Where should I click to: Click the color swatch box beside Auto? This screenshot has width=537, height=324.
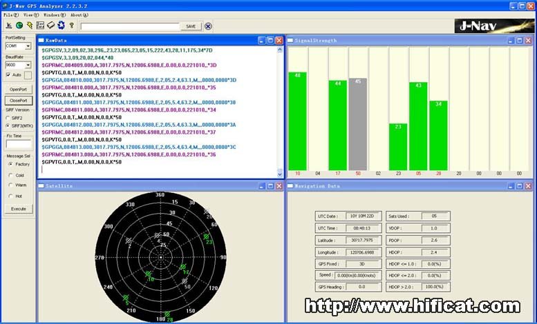(28, 75)
